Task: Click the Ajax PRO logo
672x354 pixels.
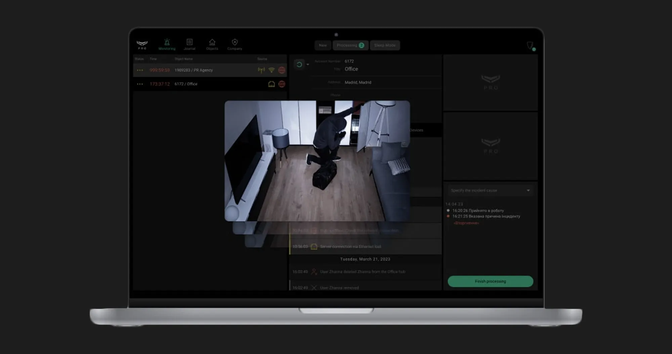Action: (x=142, y=45)
